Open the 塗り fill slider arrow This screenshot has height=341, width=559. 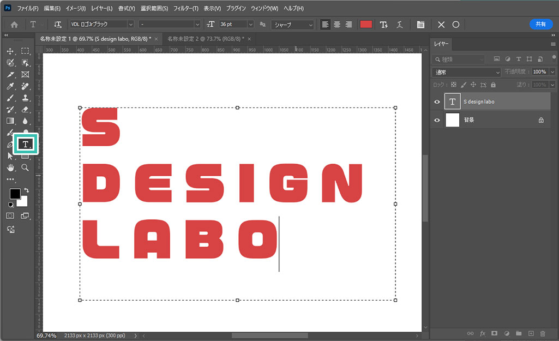pyautogui.click(x=552, y=85)
